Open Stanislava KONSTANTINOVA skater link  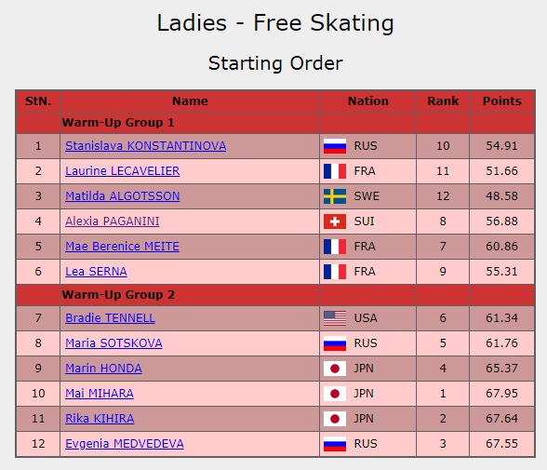tap(145, 146)
